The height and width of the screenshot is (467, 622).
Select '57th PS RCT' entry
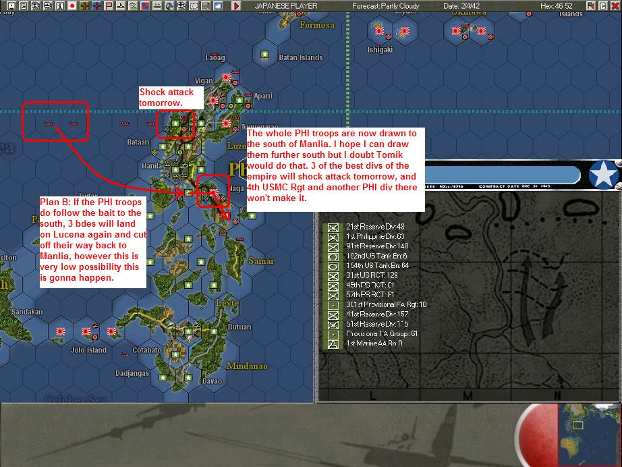370,294
